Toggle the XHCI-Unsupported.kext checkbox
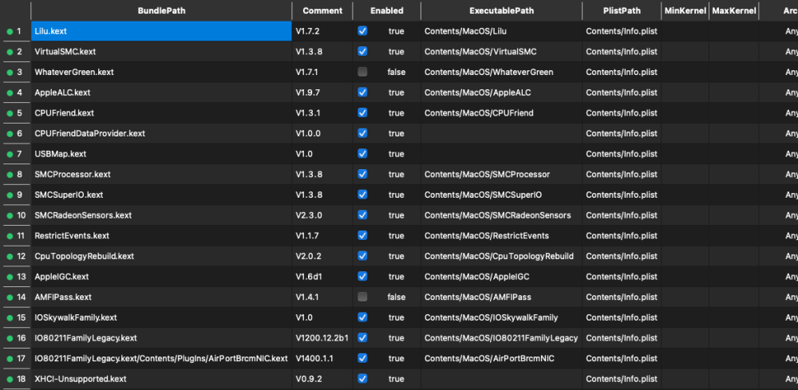 362,379
